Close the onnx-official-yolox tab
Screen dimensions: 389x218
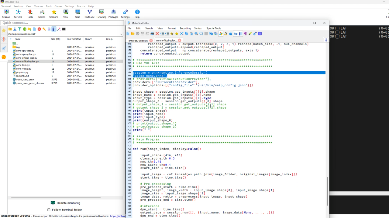point(180,41)
